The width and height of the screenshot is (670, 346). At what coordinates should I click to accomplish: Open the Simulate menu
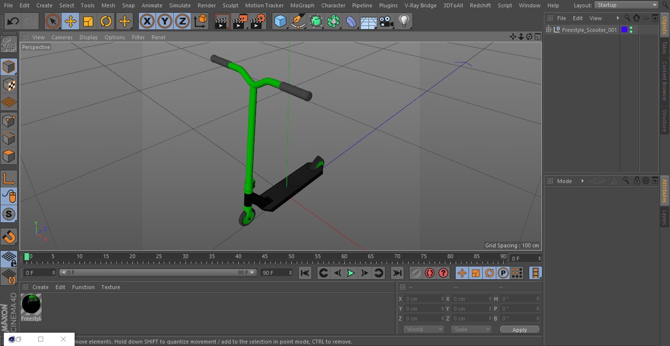point(180,5)
